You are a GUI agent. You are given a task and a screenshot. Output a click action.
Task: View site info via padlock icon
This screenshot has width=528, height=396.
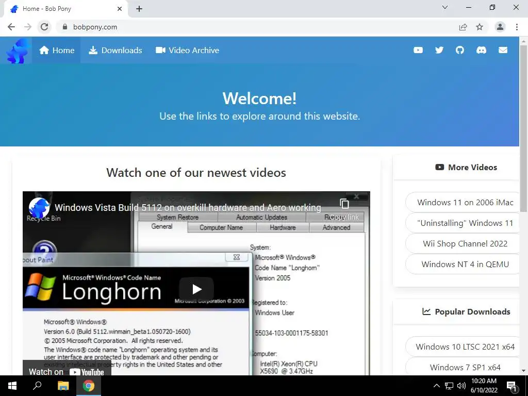click(65, 27)
